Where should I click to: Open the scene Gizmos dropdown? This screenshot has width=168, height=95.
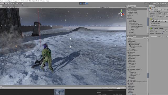click(103, 7)
